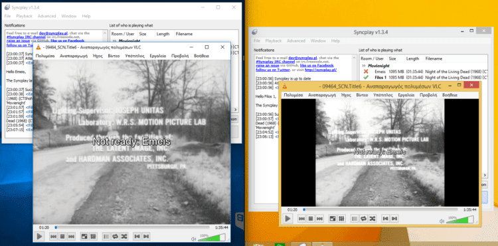Toggle shuffle in the right VLC window
Image resolution: width=498 pixels, height=246 pixels.
coord(373,218)
